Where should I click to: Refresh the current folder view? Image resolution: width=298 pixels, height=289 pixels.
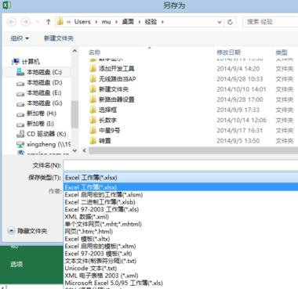tap(230, 22)
